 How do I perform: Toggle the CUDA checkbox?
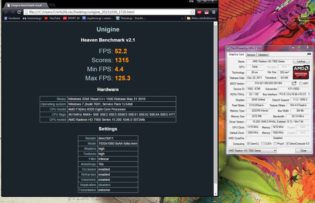[262, 144]
